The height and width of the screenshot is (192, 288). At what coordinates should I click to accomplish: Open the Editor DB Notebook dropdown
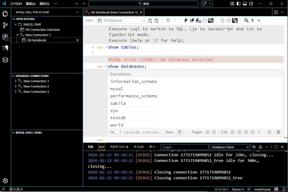[x=121, y=21]
